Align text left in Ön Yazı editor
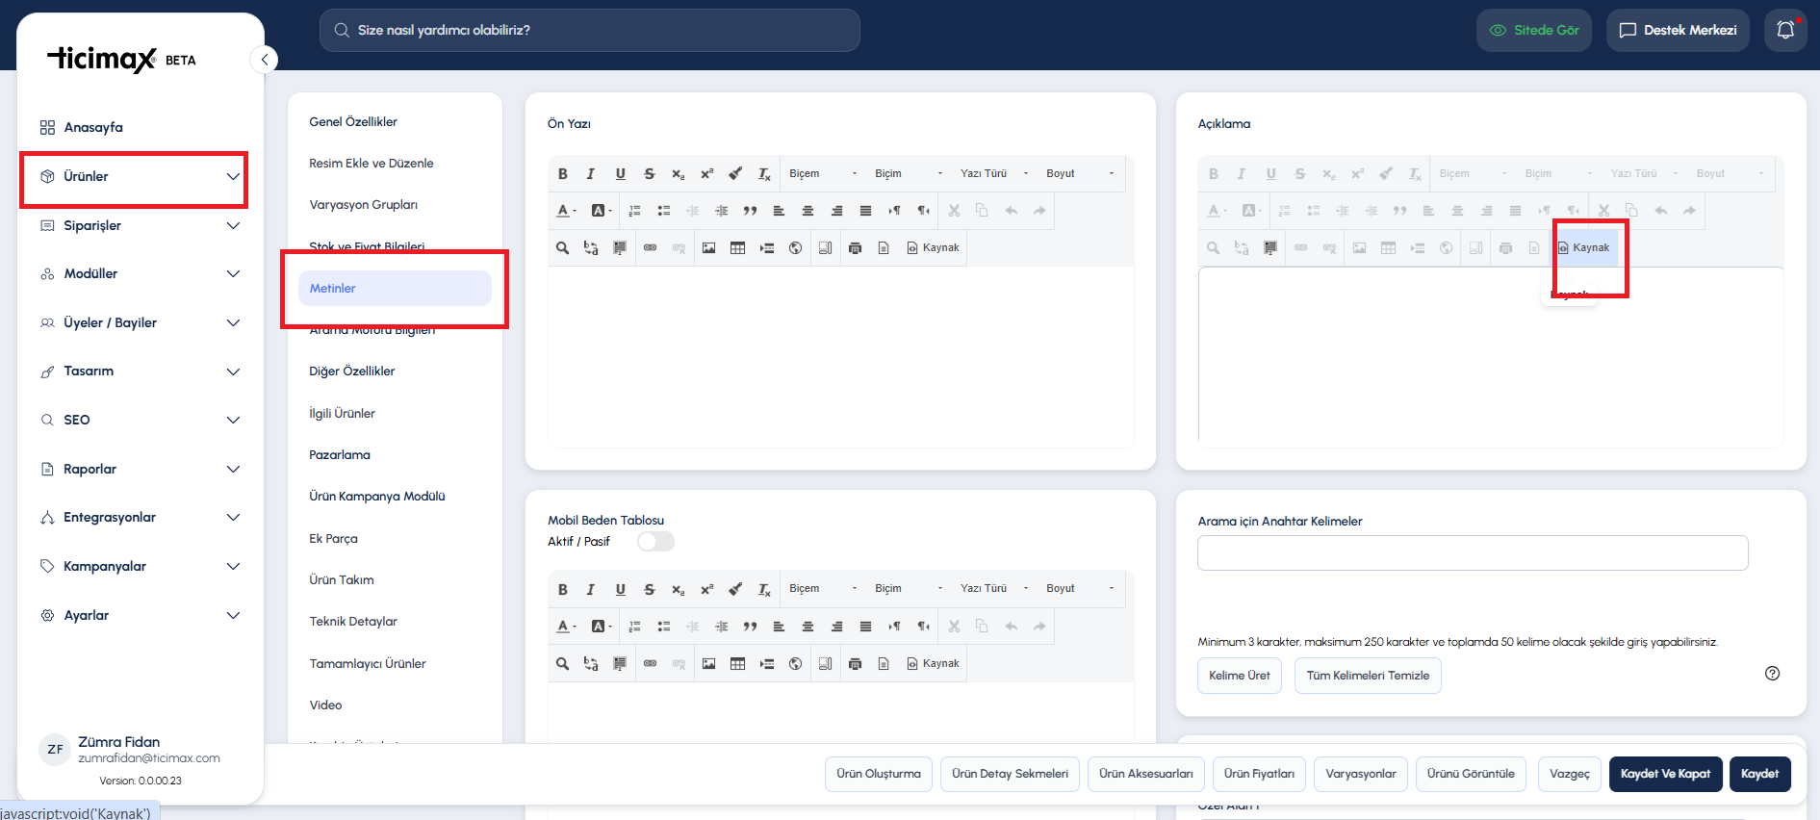1820x820 pixels. 779,211
